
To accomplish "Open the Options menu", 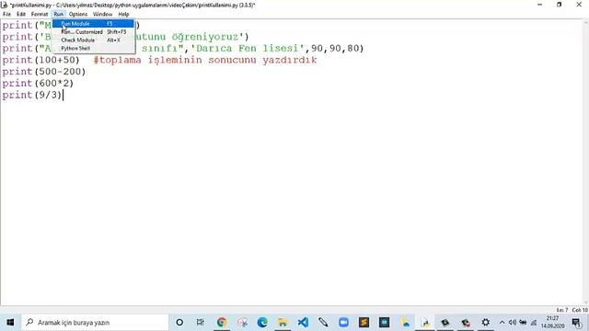I will coord(77,15).
